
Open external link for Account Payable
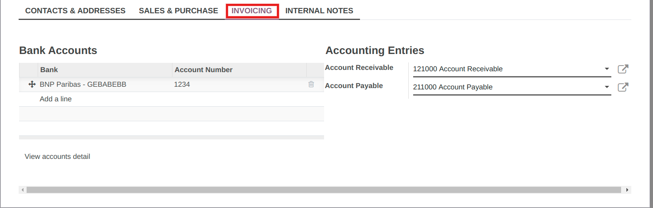click(x=623, y=87)
